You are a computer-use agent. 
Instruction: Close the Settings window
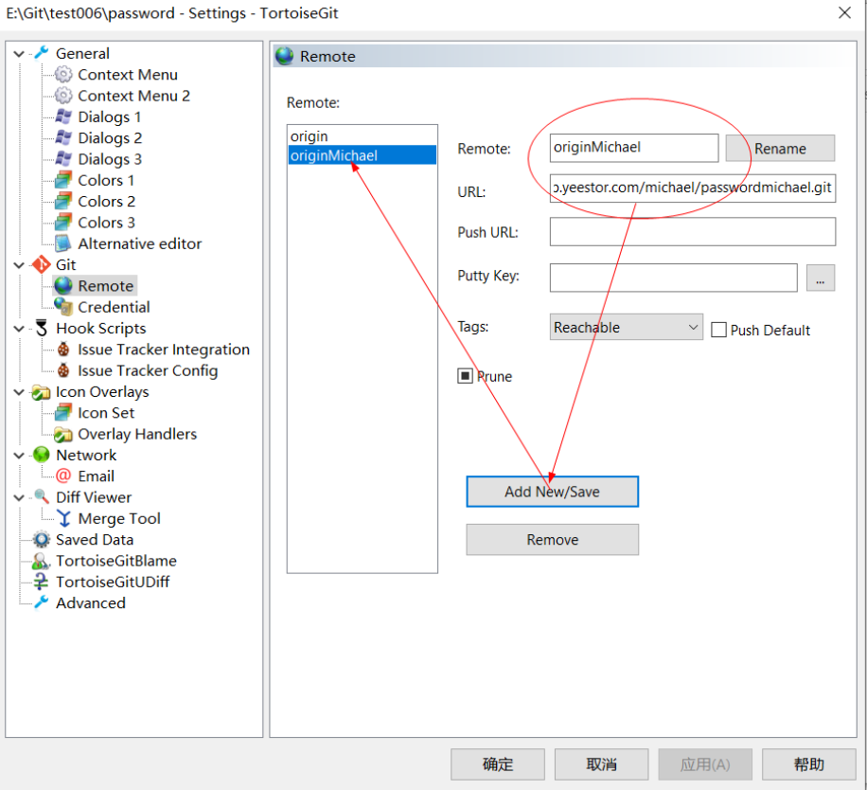click(843, 12)
